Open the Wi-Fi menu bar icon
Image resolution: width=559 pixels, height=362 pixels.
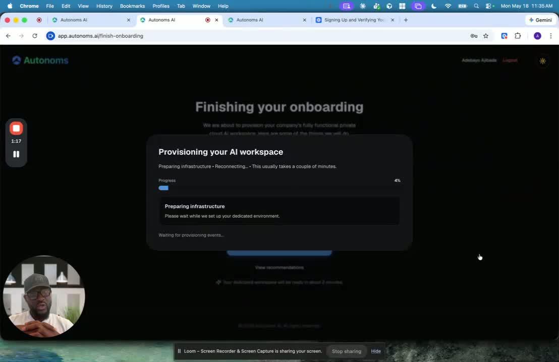coord(448,6)
